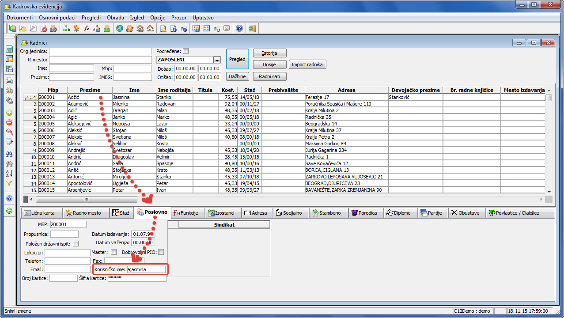Click the exit door toolbar icon
This screenshot has height=318, width=564.
point(252,28)
